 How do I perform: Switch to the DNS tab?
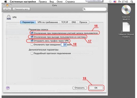tap(74, 22)
